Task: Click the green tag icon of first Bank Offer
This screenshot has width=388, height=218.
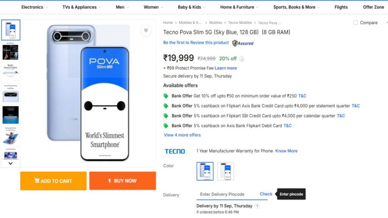Action: (x=166, y=96)
